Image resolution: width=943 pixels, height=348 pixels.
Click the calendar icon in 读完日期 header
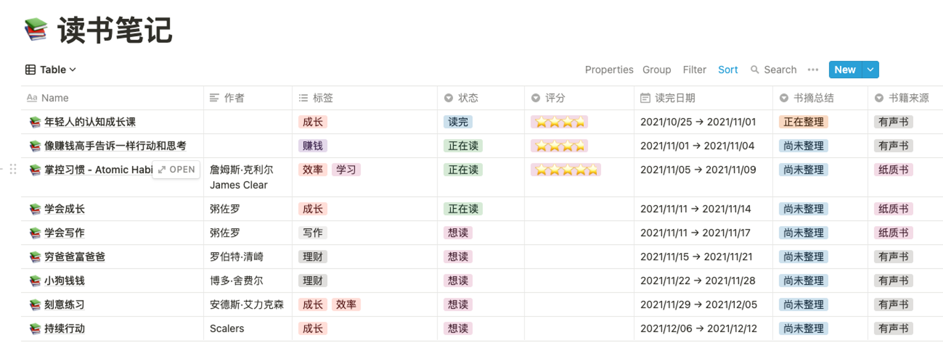pyautogui.click(x=645, y=98)
